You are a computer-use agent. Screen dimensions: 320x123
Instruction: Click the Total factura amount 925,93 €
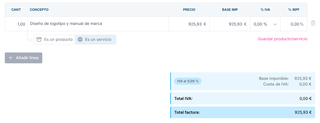[303, 112]
